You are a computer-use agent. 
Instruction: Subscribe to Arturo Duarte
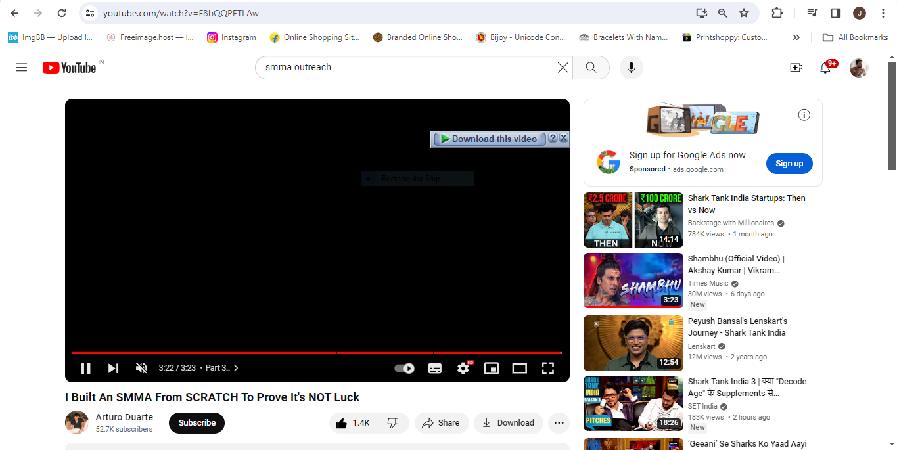tap(196, 423)
